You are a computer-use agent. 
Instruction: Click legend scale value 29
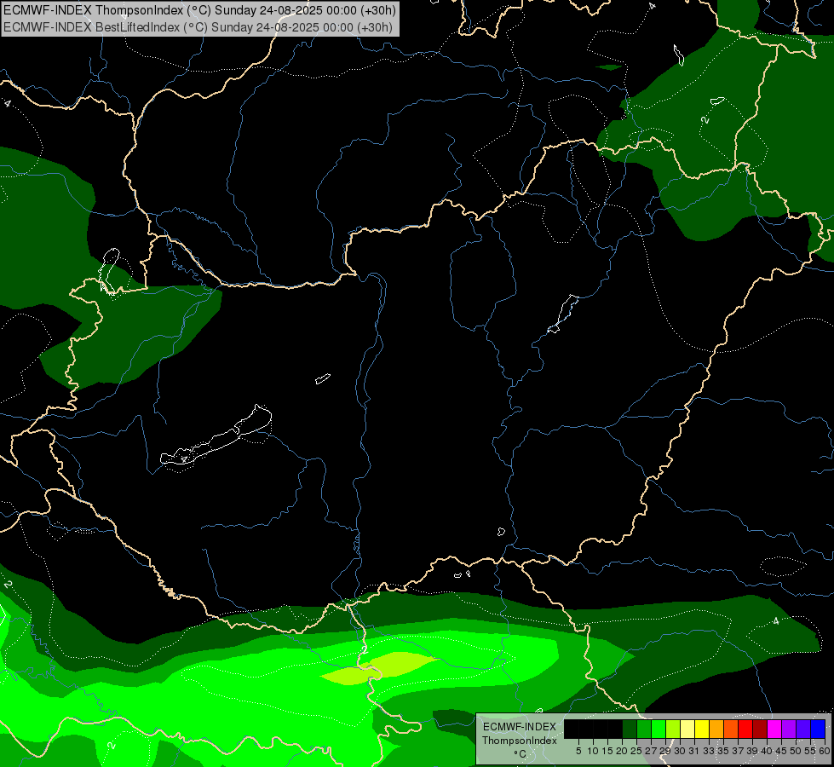666,751
